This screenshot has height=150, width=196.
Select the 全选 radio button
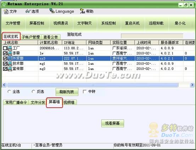pyautogui.click(x=9, y=92)
